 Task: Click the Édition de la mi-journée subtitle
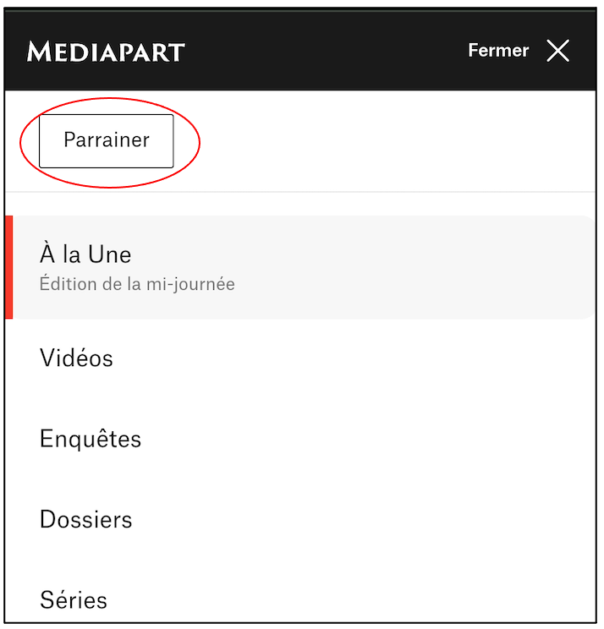137,284
